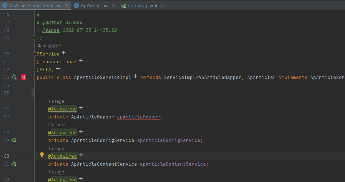The width and height of the screenshot is (345, 182).
Task: Click the class icon on ApArticleServiceImpl.java tab
Action: (5, 5)
